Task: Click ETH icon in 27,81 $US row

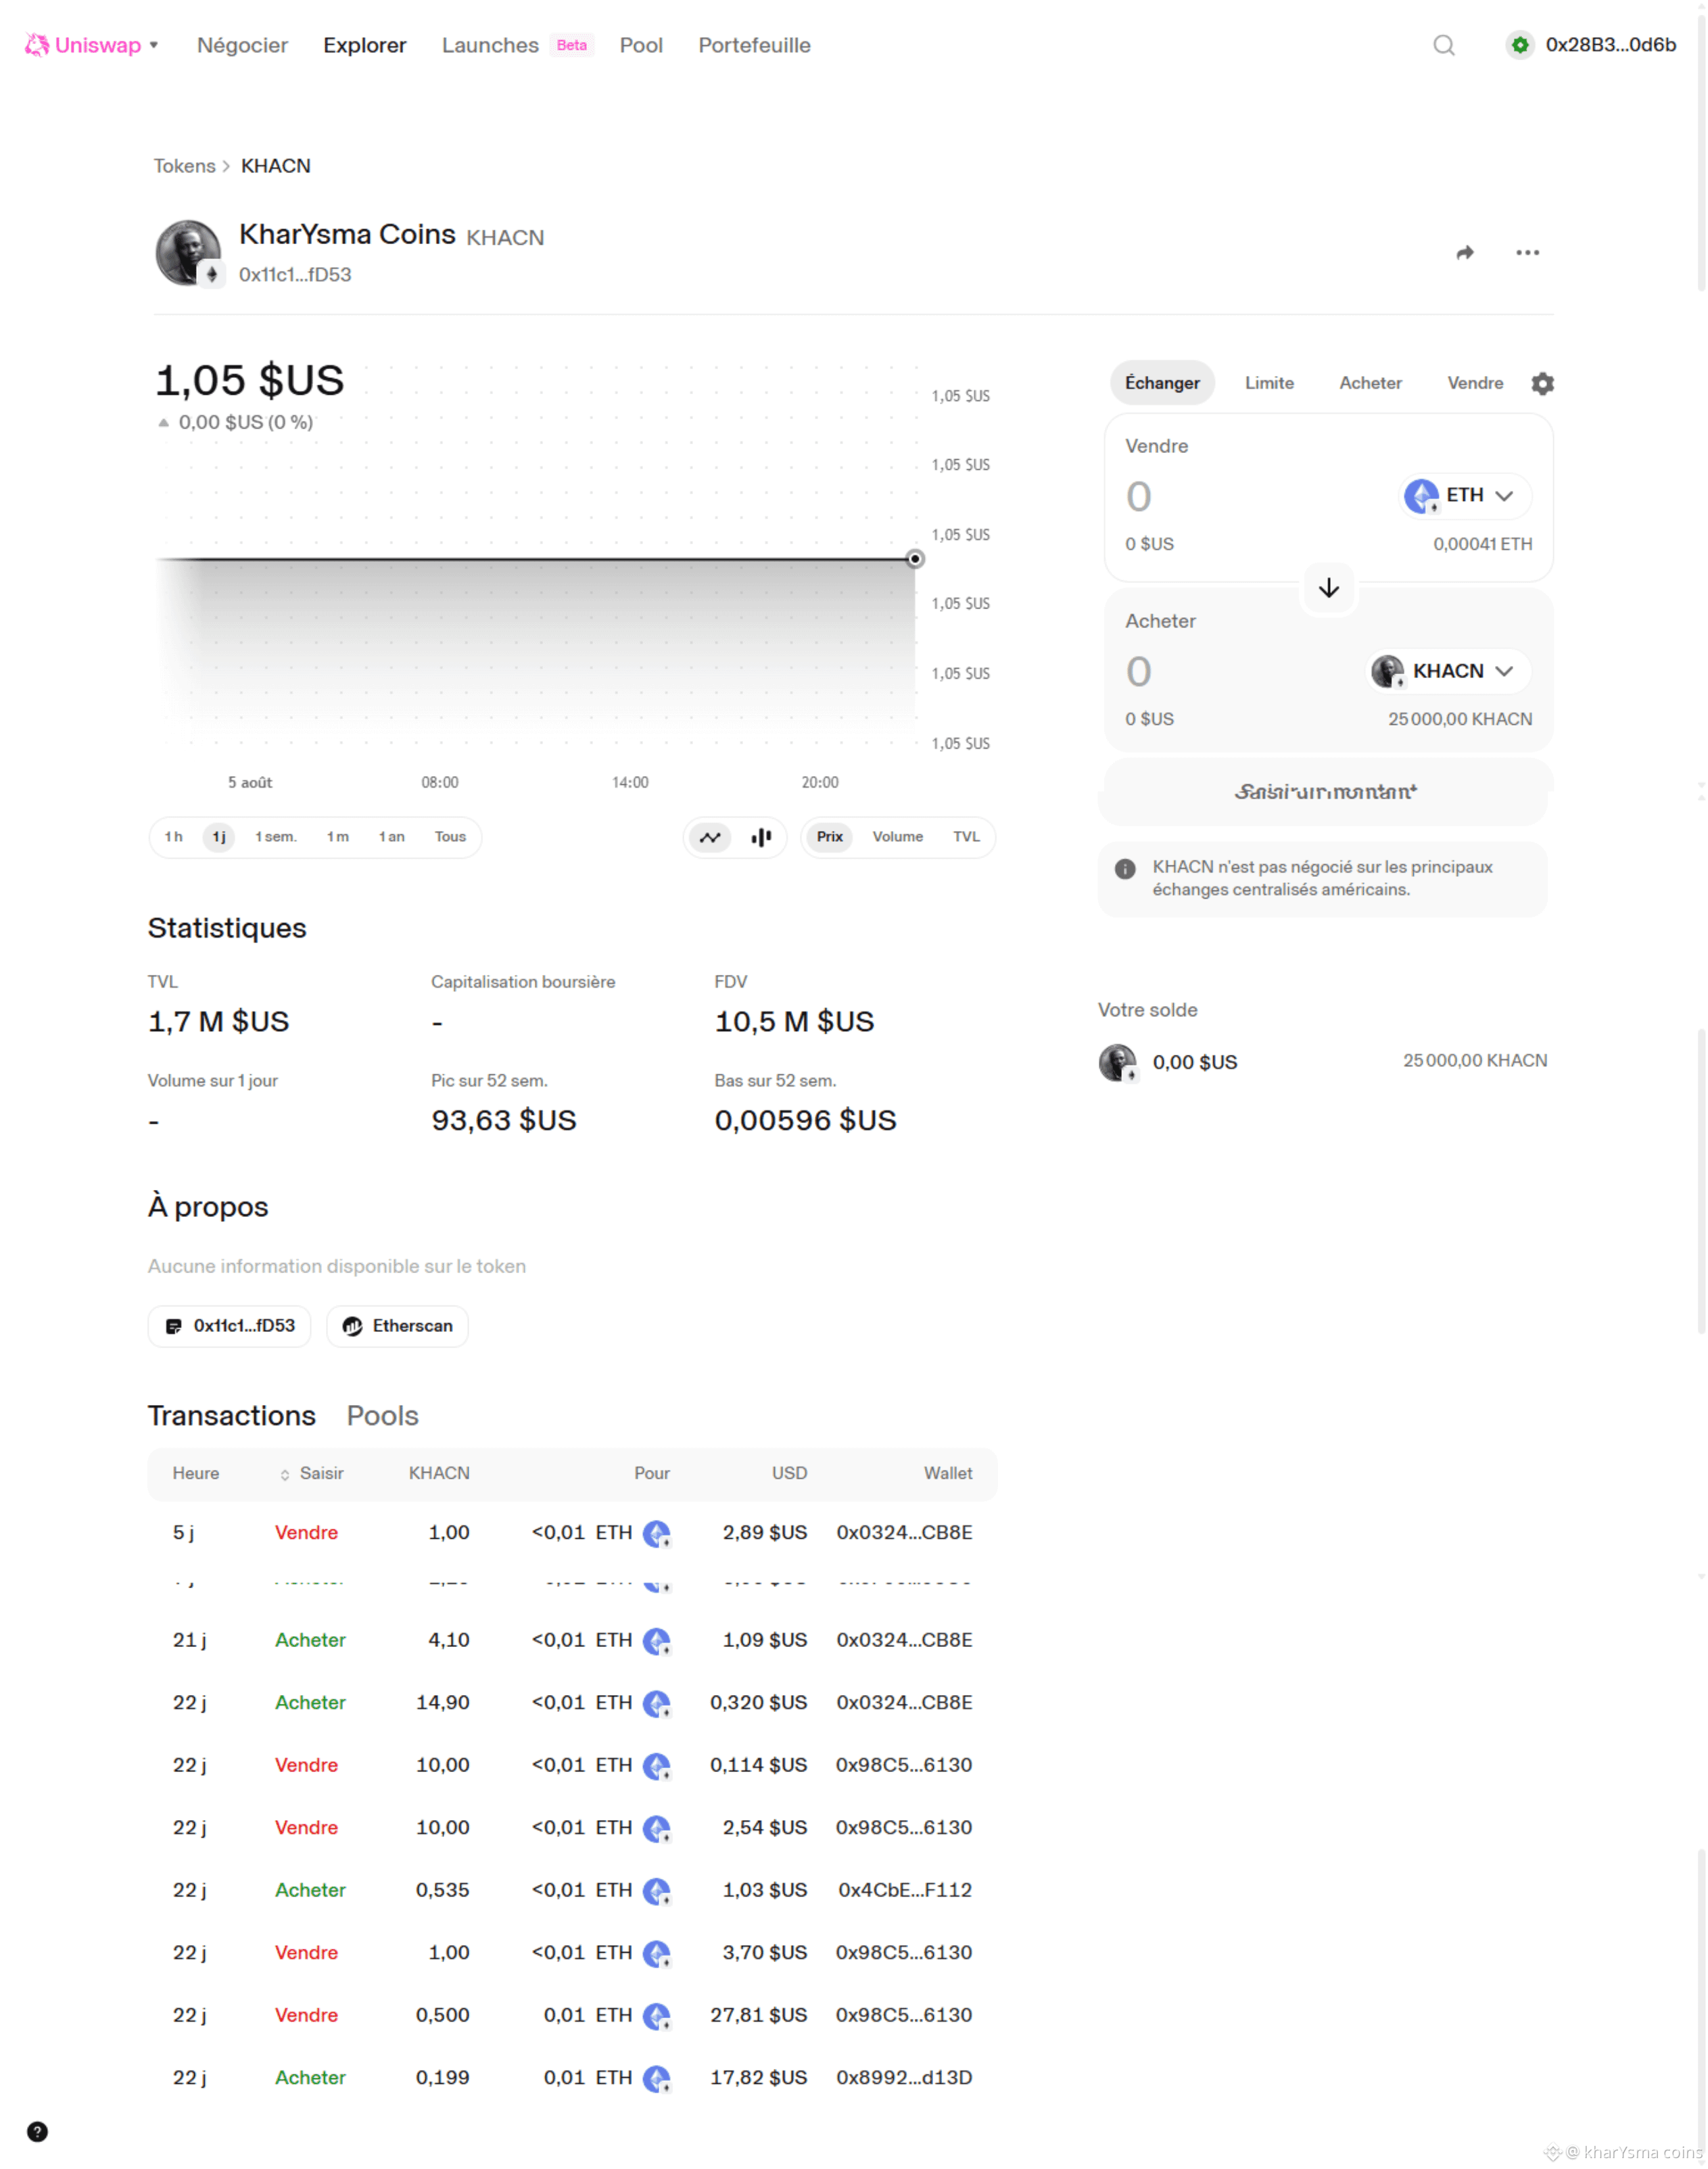Action: (656, 2016)
